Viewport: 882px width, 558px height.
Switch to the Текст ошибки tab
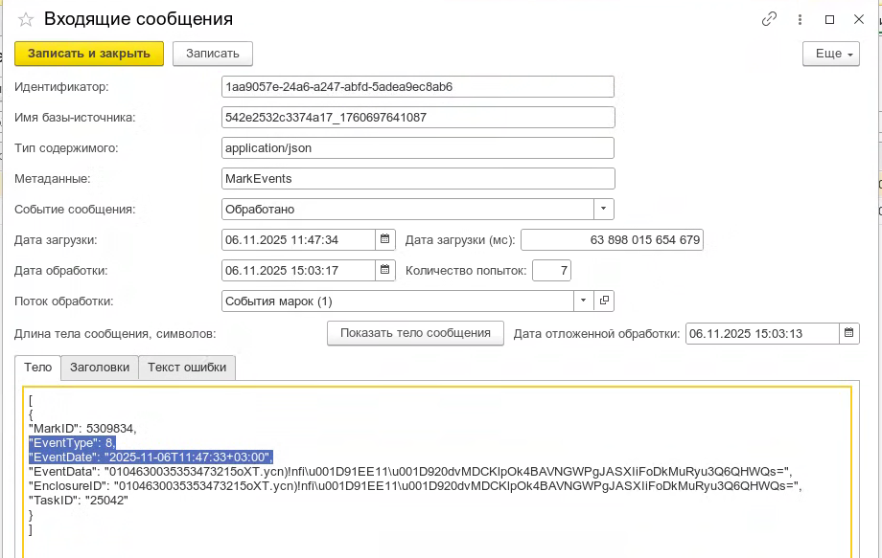pyautogui.click(x=187, y=368)
